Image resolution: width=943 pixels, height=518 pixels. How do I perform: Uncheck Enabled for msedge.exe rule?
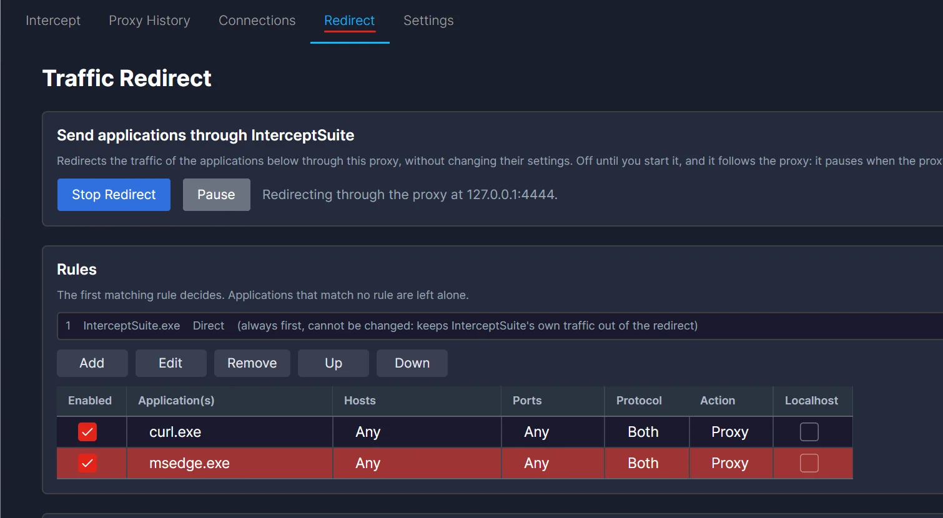(x=87, y=463)
